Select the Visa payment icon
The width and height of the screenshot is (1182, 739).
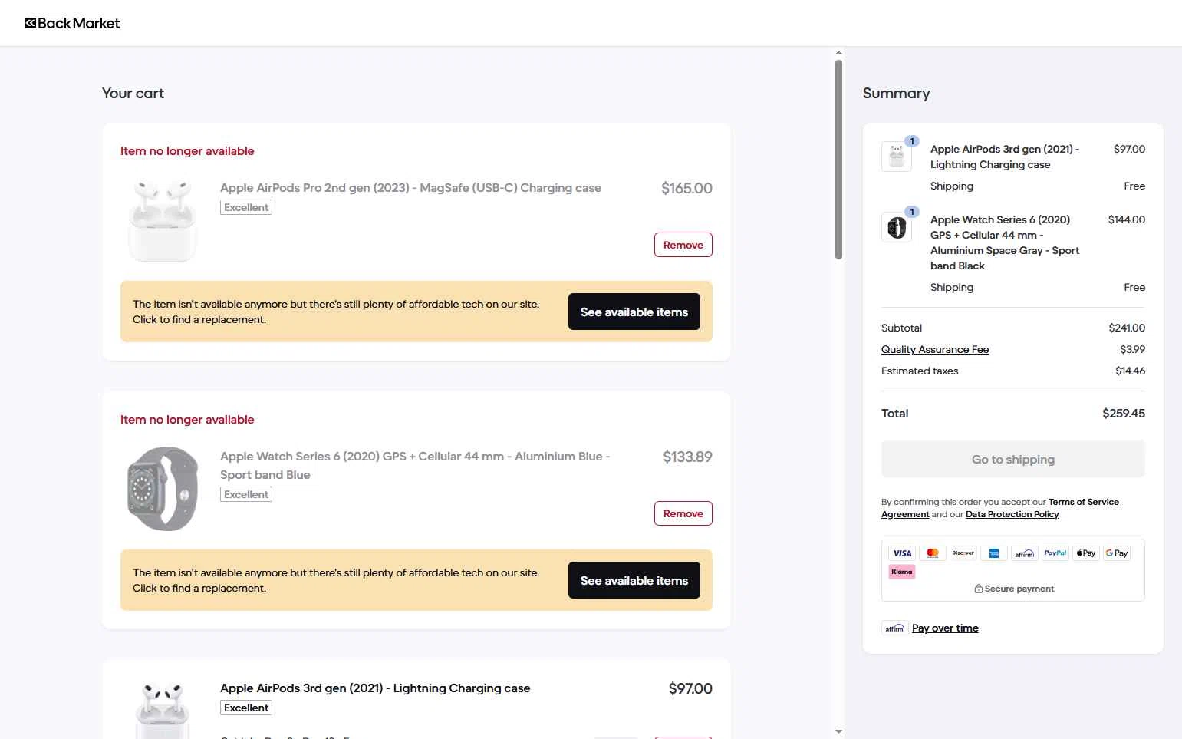[902, 553]
